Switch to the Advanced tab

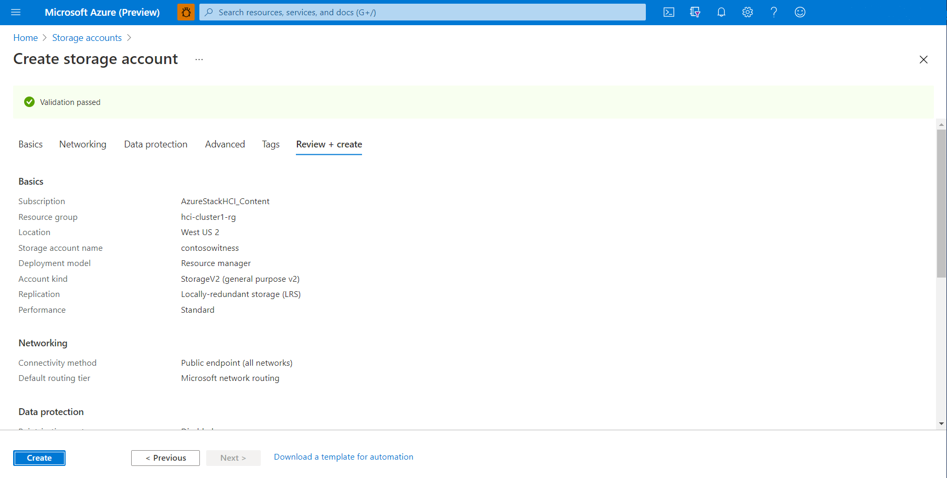tap(225, 144)
